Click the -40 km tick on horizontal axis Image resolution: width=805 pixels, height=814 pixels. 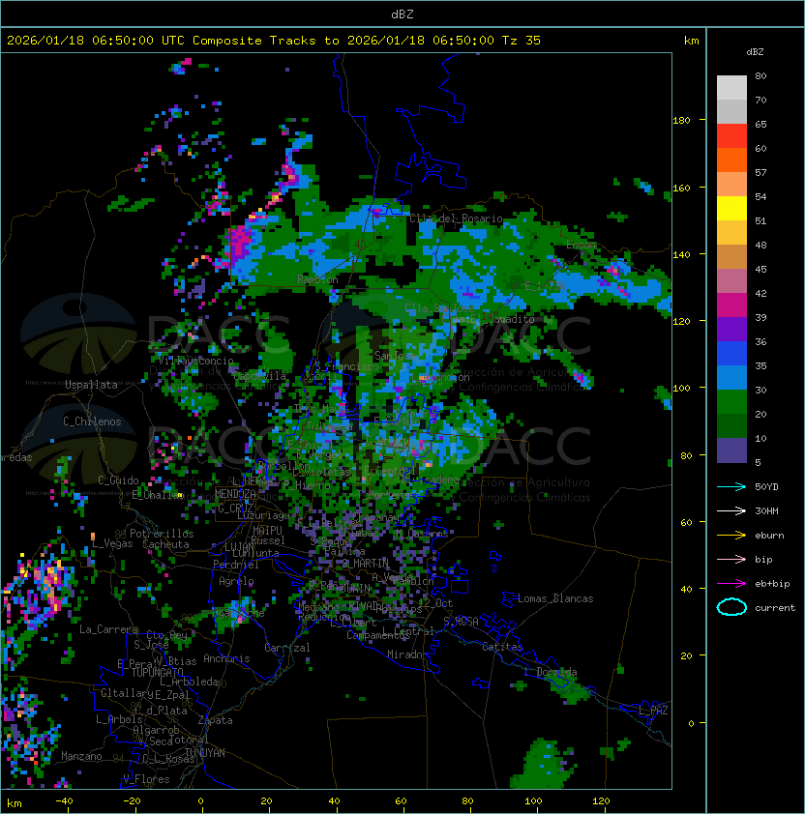point(64,801)
